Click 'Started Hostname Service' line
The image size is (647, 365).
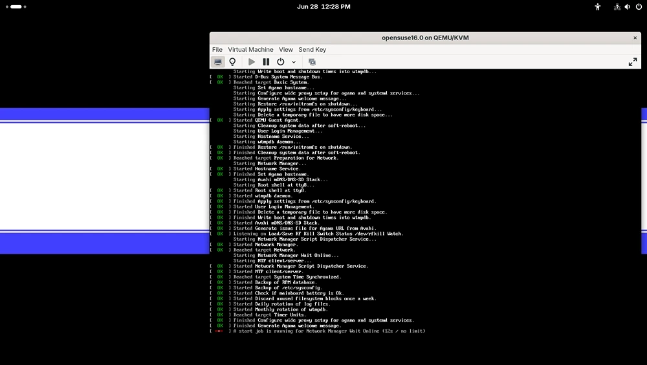pyautogui.click(x=256, y=169)
